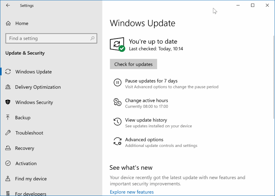Click the search magnifier icon
275x196 pixels.
coord(92,38)
